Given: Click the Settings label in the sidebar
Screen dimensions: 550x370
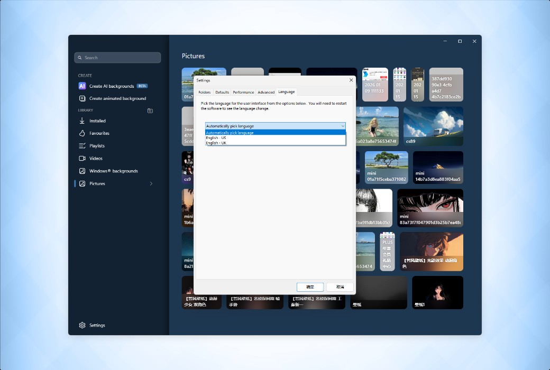Looking at the screenshot, I should (x=97, y=325).
